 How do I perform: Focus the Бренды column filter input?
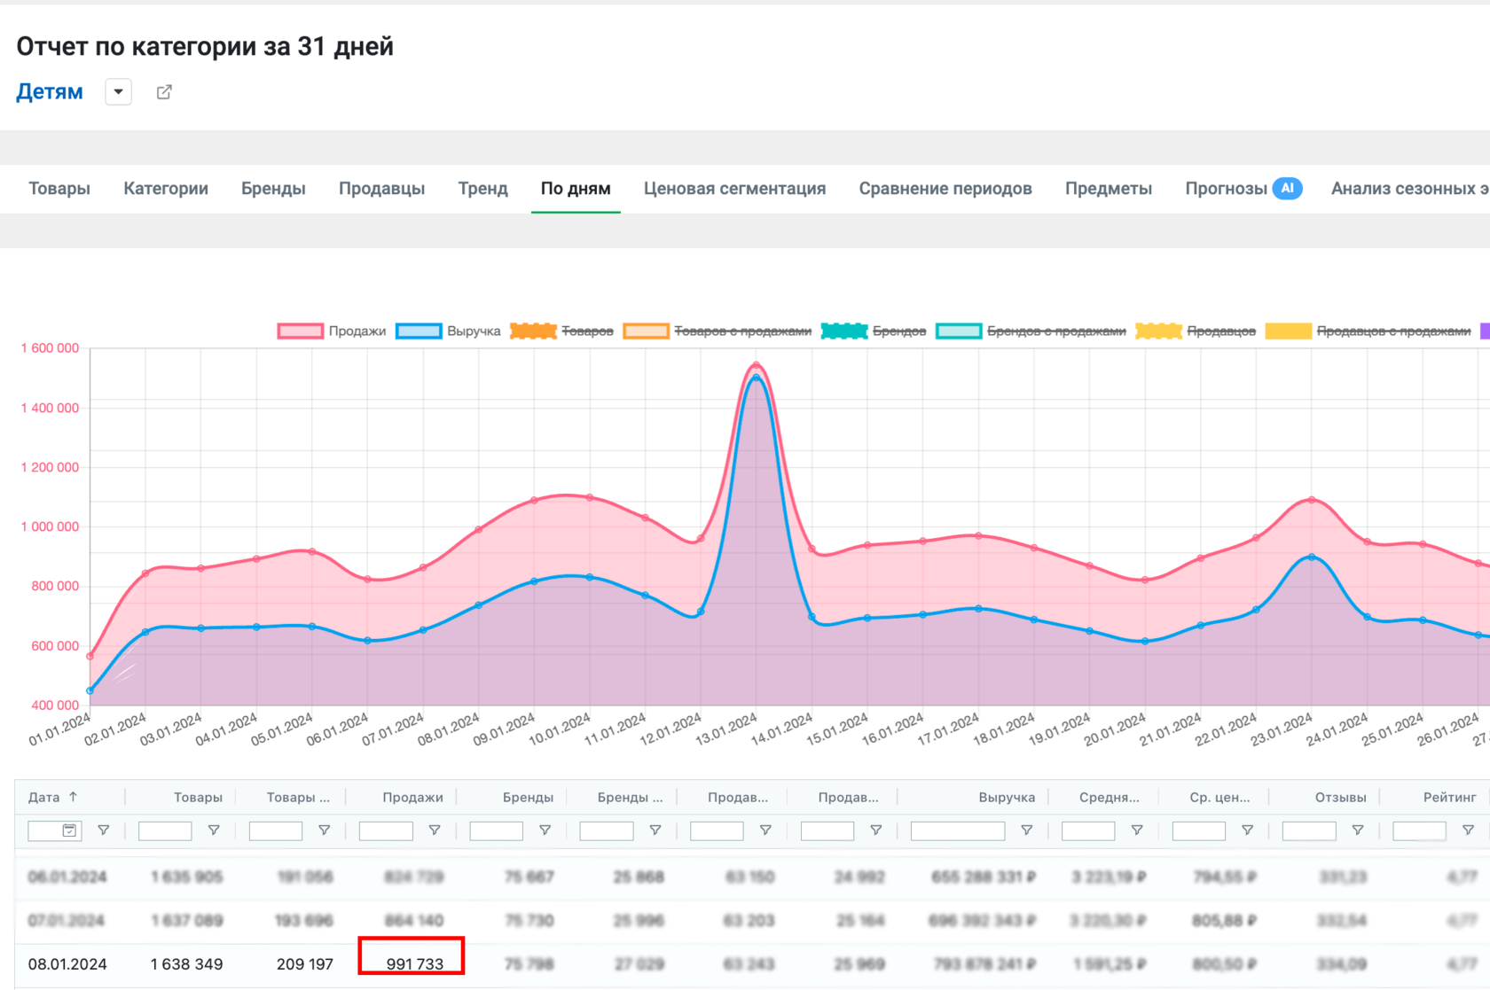(496, 830)
